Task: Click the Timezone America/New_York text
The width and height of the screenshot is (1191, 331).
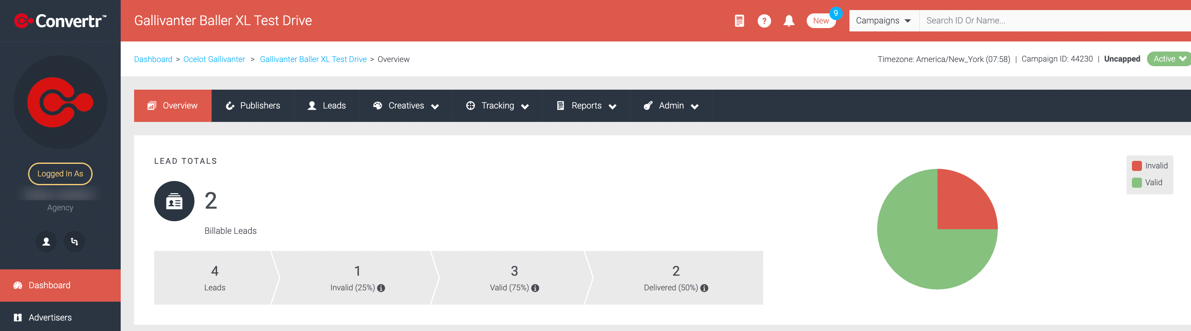Action: click(944, 59)
